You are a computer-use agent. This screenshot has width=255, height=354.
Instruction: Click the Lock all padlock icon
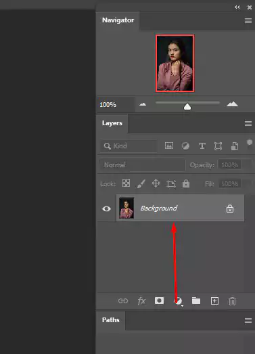pos(186,183)
